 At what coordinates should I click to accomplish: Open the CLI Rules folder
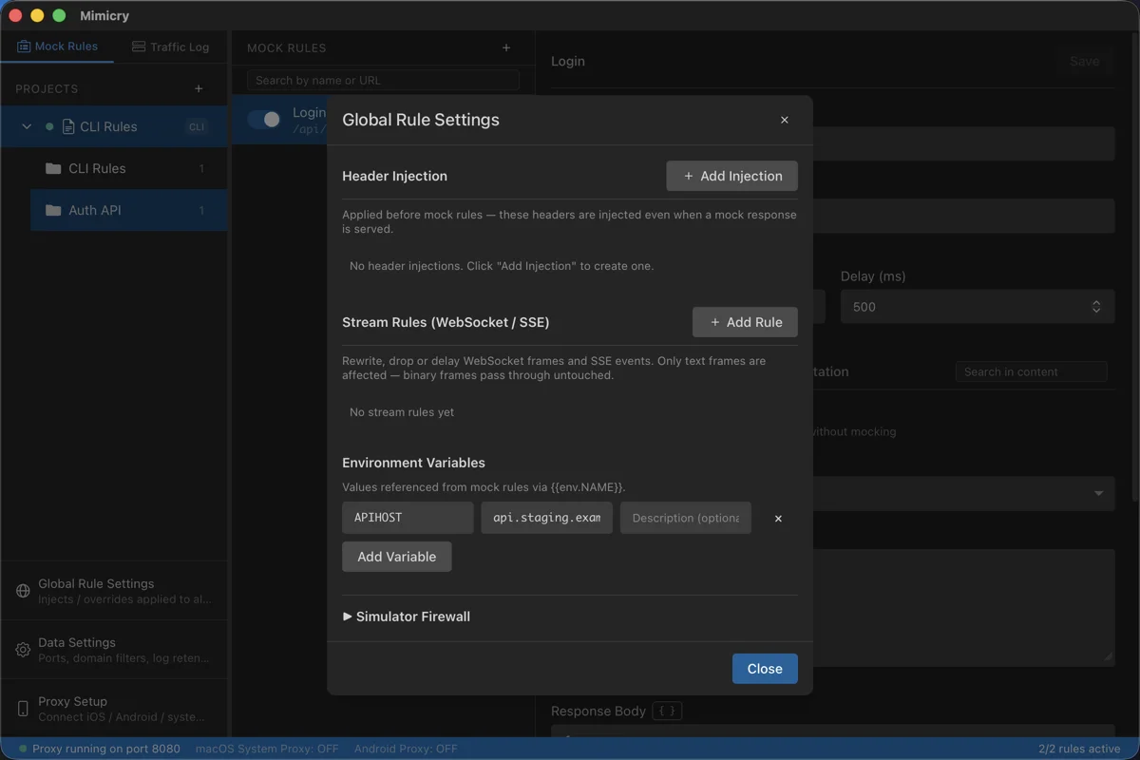pyautogui.click(x=128, y=168)
